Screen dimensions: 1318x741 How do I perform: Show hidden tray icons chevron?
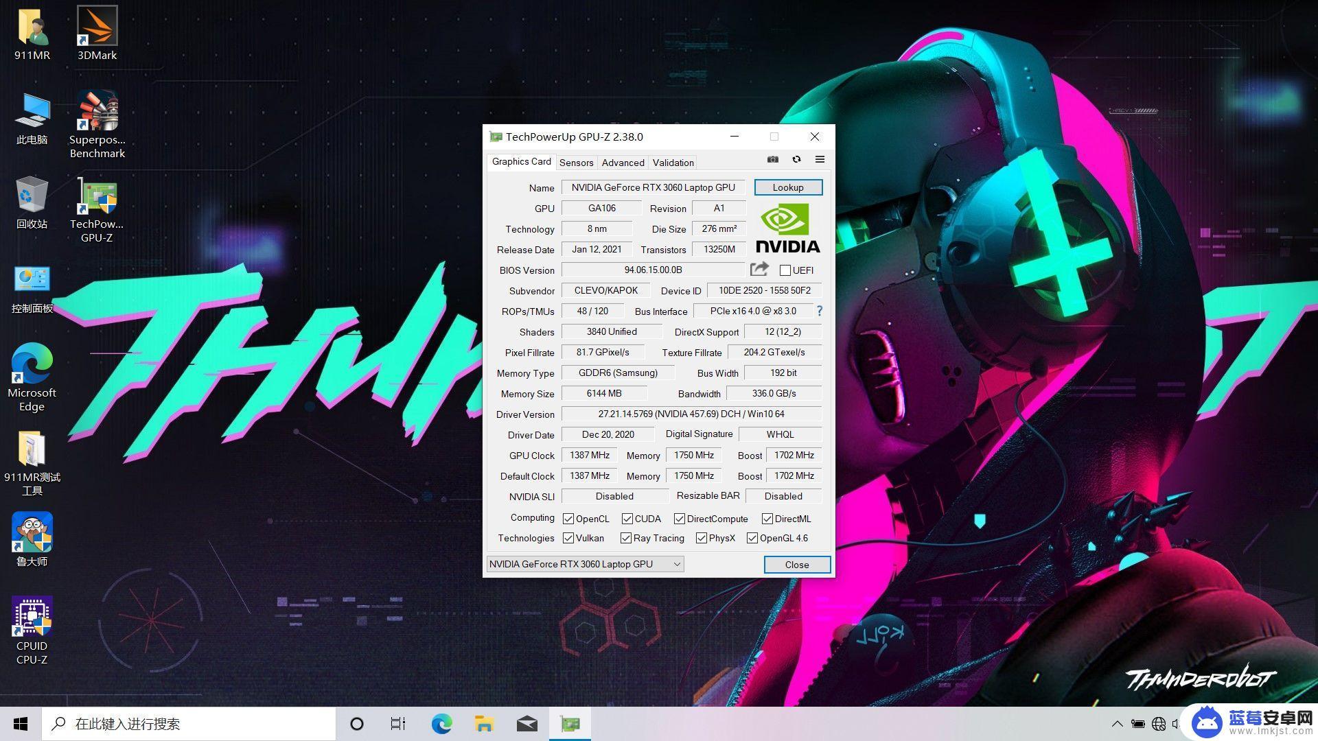[1117, 724]
